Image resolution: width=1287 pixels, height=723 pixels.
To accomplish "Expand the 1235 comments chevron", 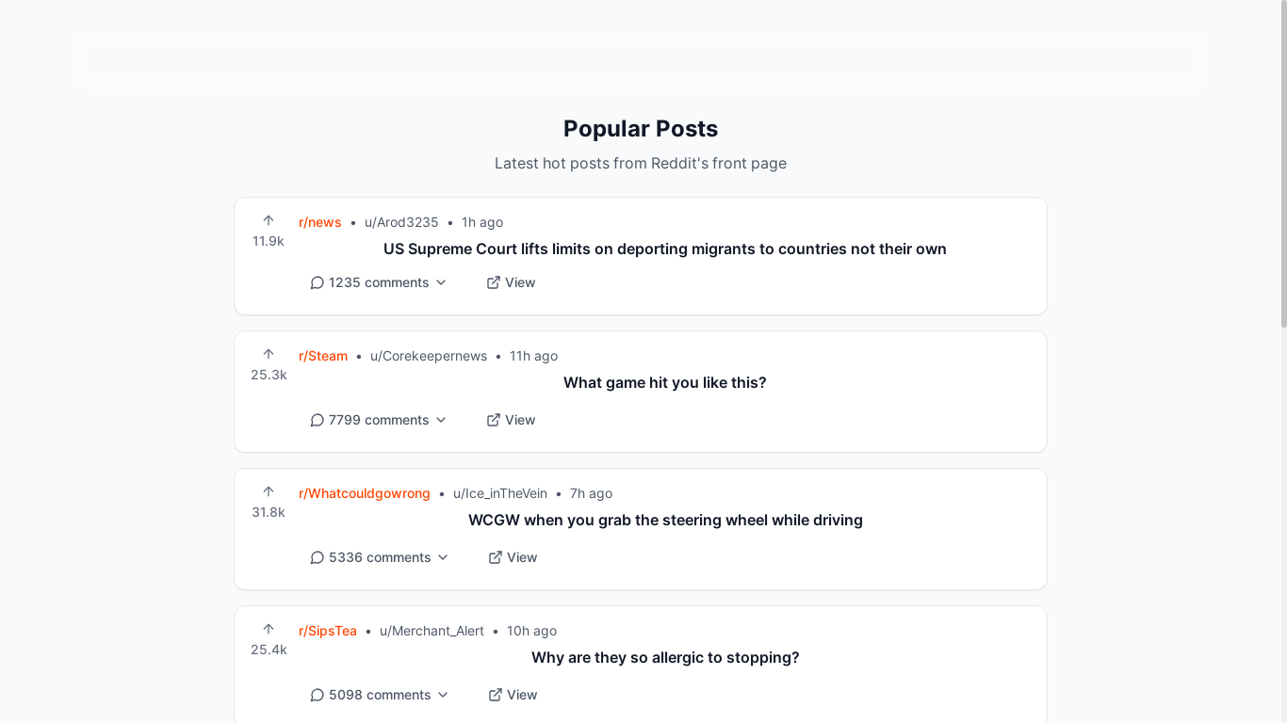I will click(441, 282).
